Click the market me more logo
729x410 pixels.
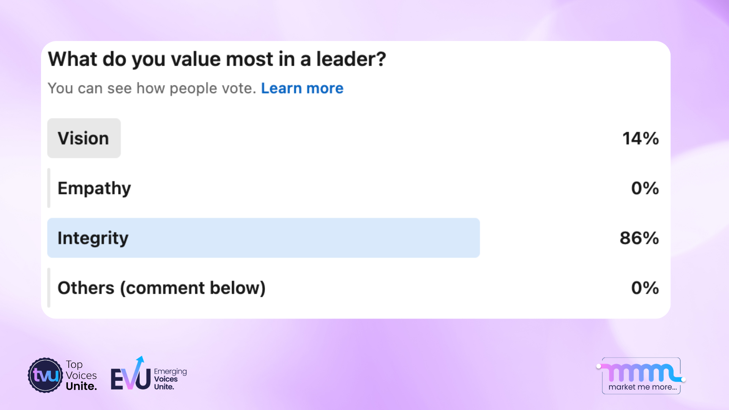[x=641, y=376]
